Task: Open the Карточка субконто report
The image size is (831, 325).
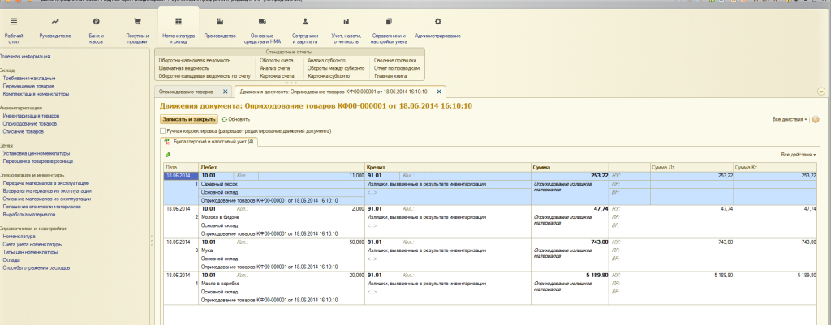Action: tap(330, 76)
